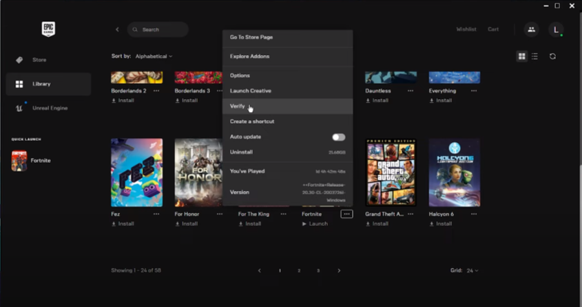This screenshot has width=582, height=307.
Task: Open the Wishlist link
Action: pos(466,30)
